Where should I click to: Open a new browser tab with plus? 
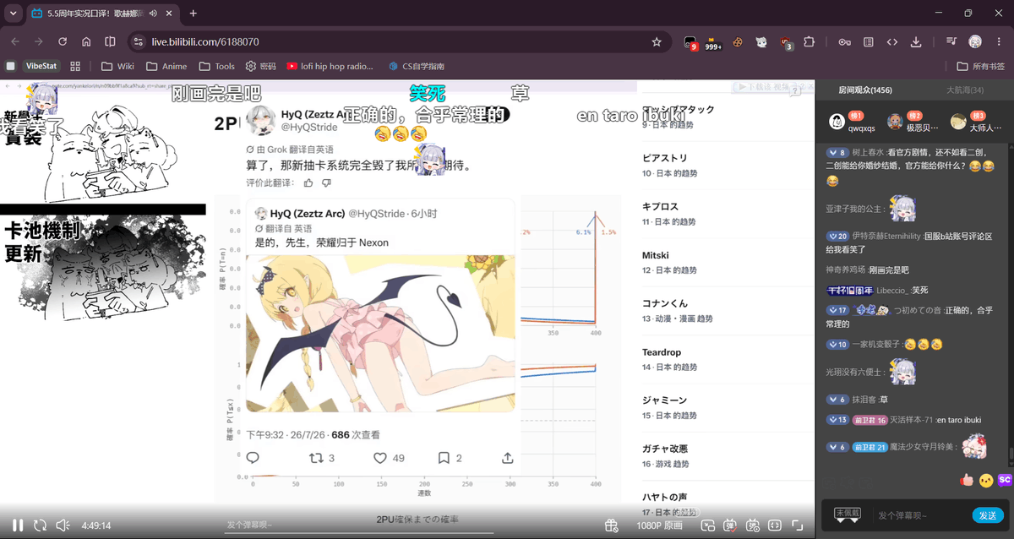[x=194, y=14]
